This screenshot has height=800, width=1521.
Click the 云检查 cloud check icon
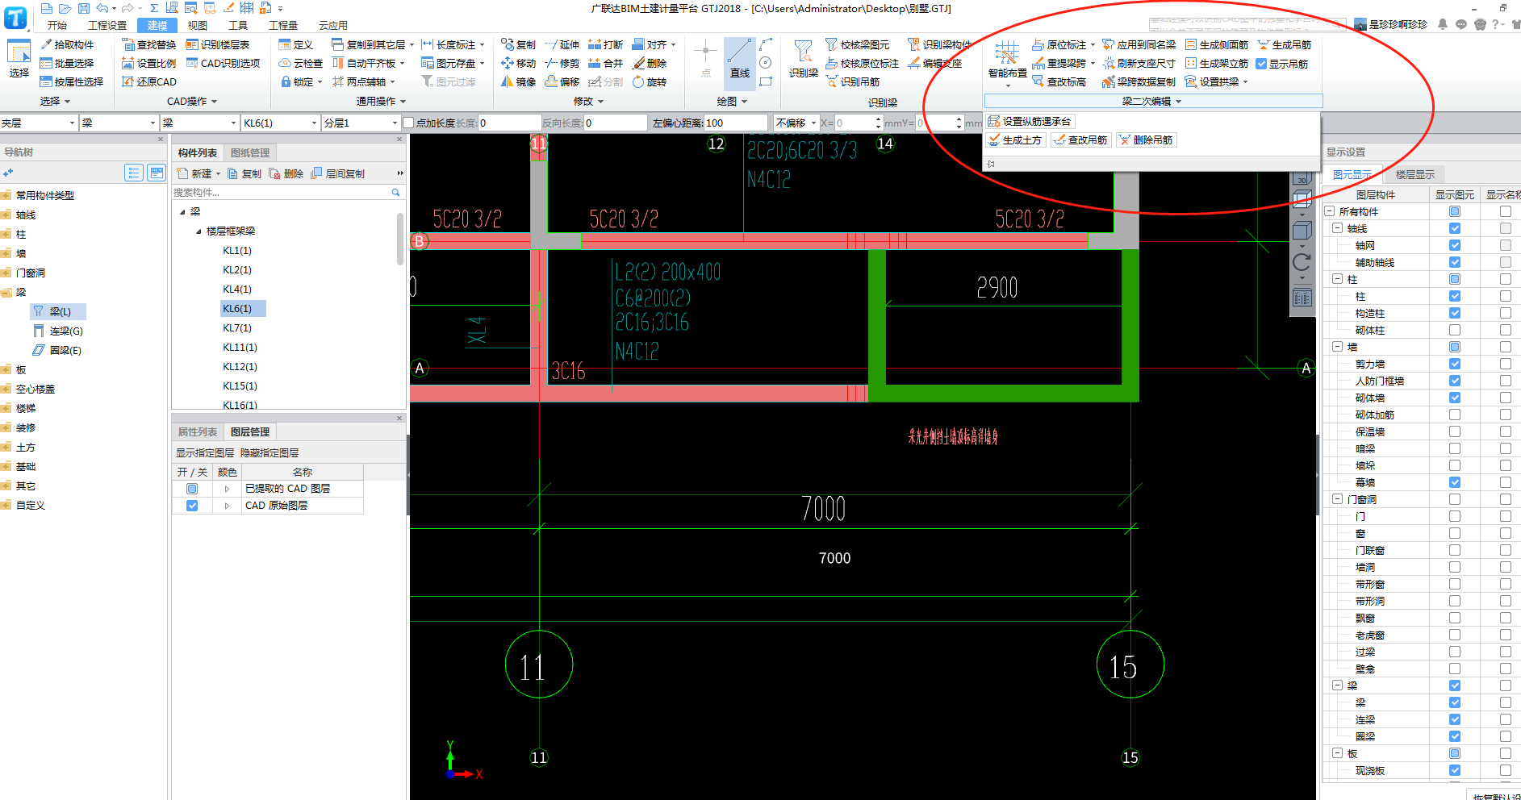pos(285,63)
